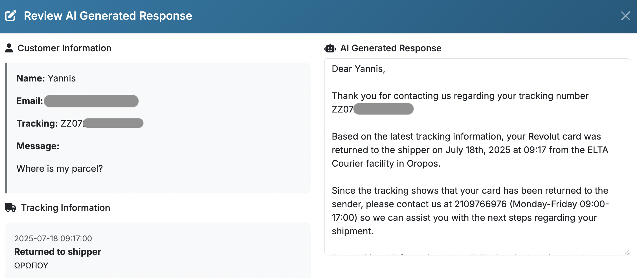
Task: Click the robot icon beside AI Generated Response
Action: (x=330, y=48)
